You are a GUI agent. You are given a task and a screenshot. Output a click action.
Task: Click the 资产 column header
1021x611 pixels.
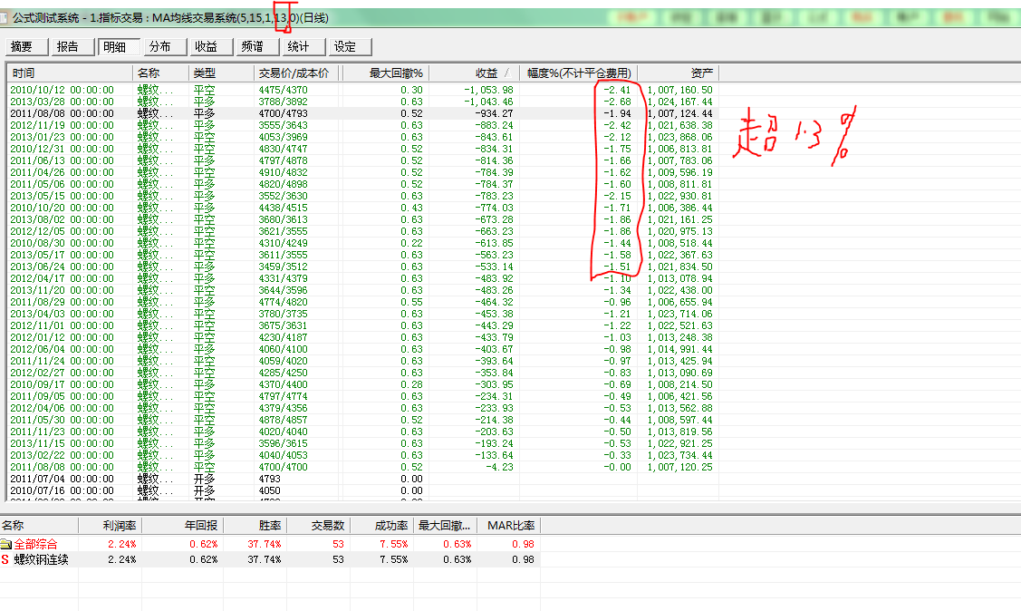(678, 73)
